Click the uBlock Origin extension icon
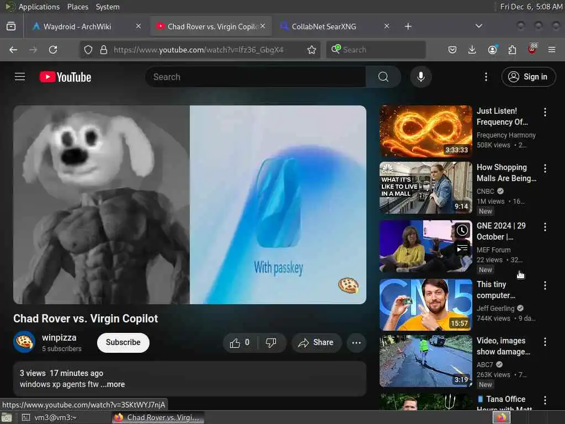The height and width of the screenshot is (424, 565). tap(532, 49)
